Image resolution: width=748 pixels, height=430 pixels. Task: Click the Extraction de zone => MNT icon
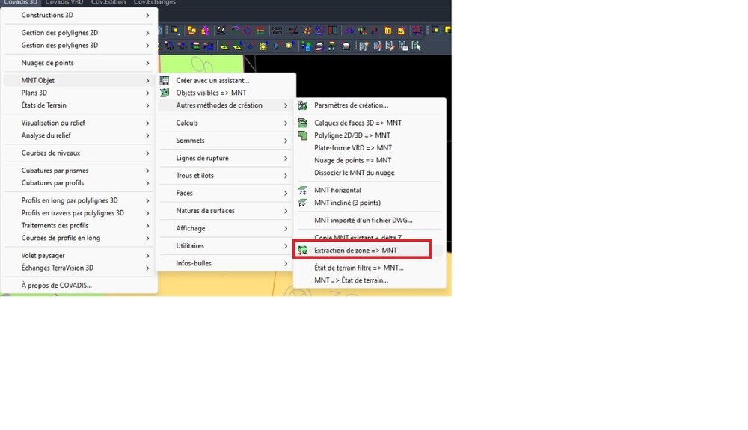302,251
